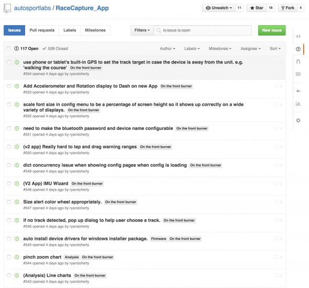Switch to the Labels tab
The image size is (309, 288).
click(x=70, y=30)
